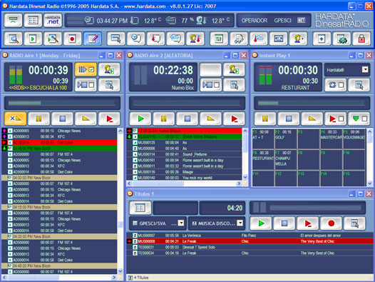This screenshot has height=282, width=375.
Task: Toggle auto-play checkbox in RADIO Aire 1
Action: [91, 70]
